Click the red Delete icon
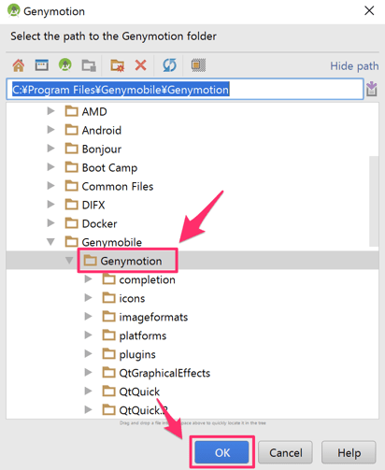 [x=141, y=65]
